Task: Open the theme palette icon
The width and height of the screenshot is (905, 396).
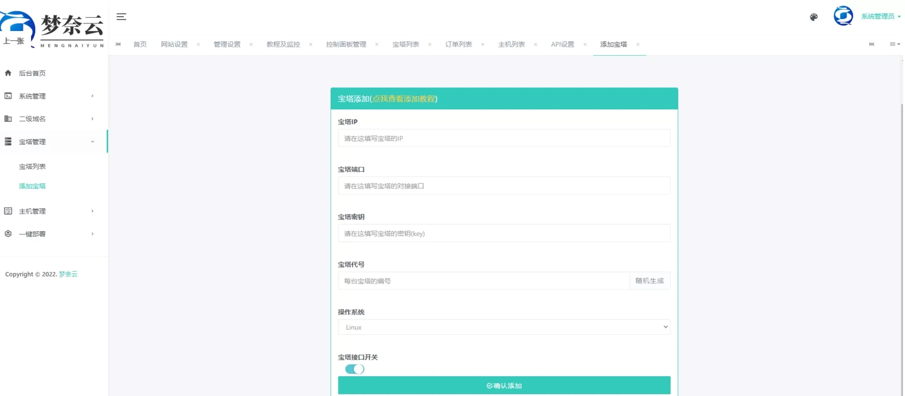Action: click(814, 17)
